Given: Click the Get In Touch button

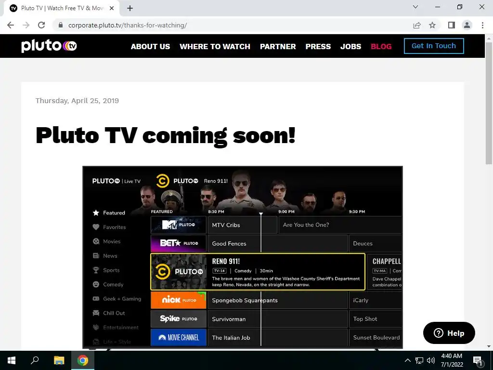Looking at the screenshot, I should [434, 46].
